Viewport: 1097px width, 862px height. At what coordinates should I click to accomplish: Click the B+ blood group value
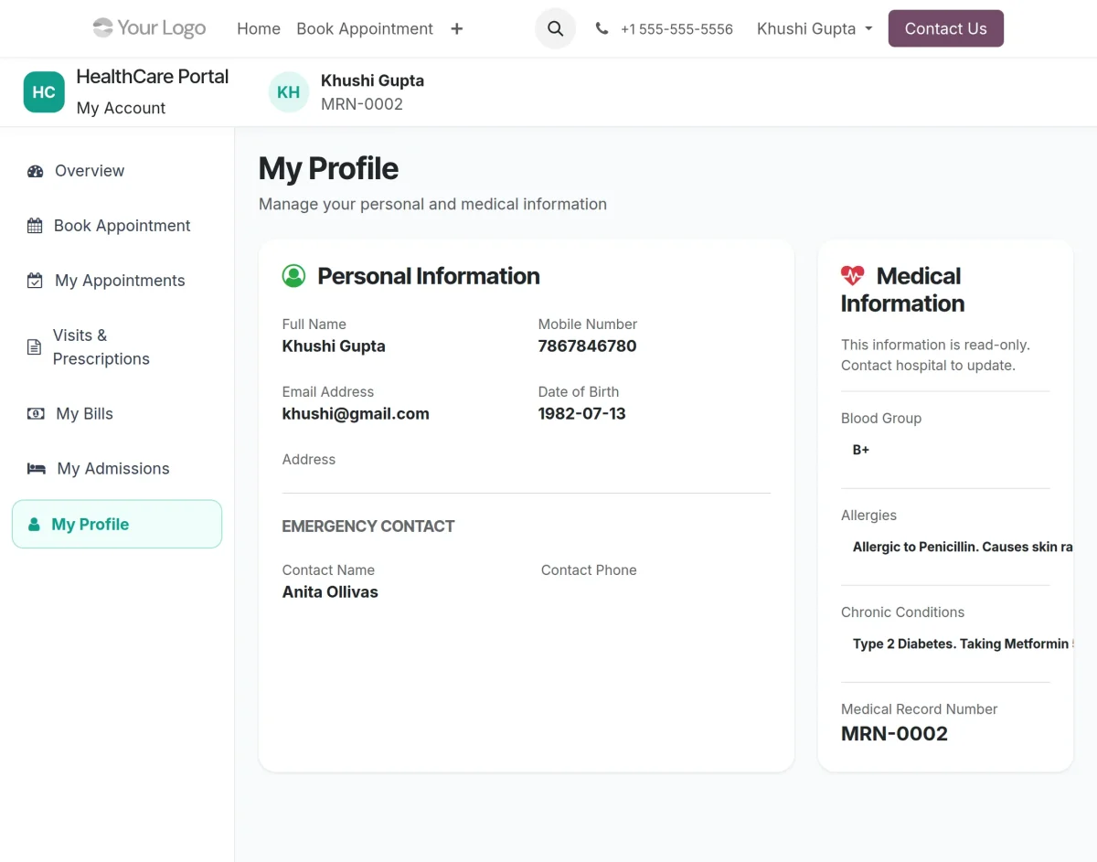click(x=861, y=450)
